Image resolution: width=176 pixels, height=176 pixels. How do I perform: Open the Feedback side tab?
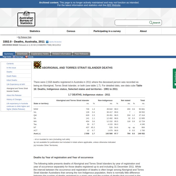175,78
